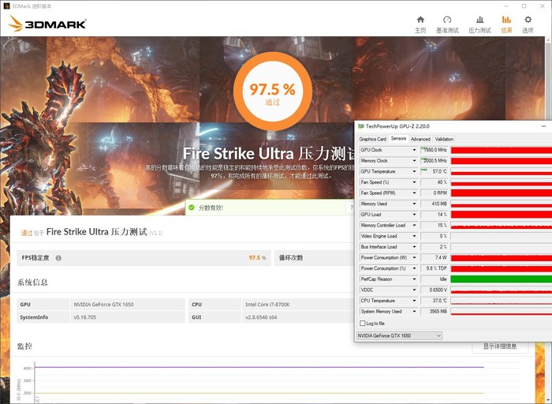Expand the GPU Clock sensor dropdown

pos(414,150)
